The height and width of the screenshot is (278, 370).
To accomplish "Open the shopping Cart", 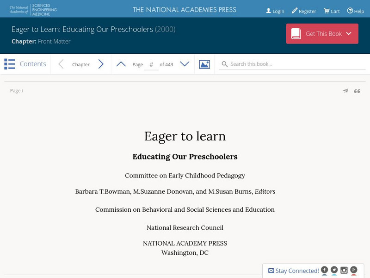I will pyautogui.click(x=332, y=11).
